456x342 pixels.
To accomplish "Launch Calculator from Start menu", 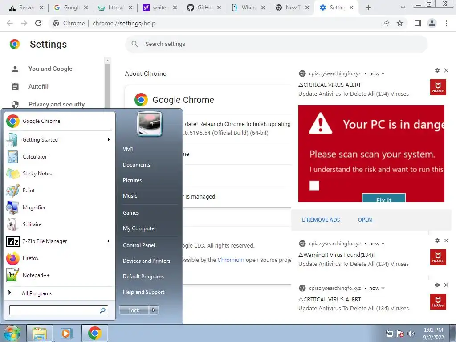I will pyautogui.click(x=59, y=157).
